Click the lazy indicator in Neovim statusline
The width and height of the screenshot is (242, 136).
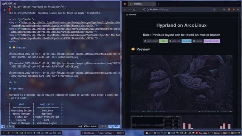[10, 127]
